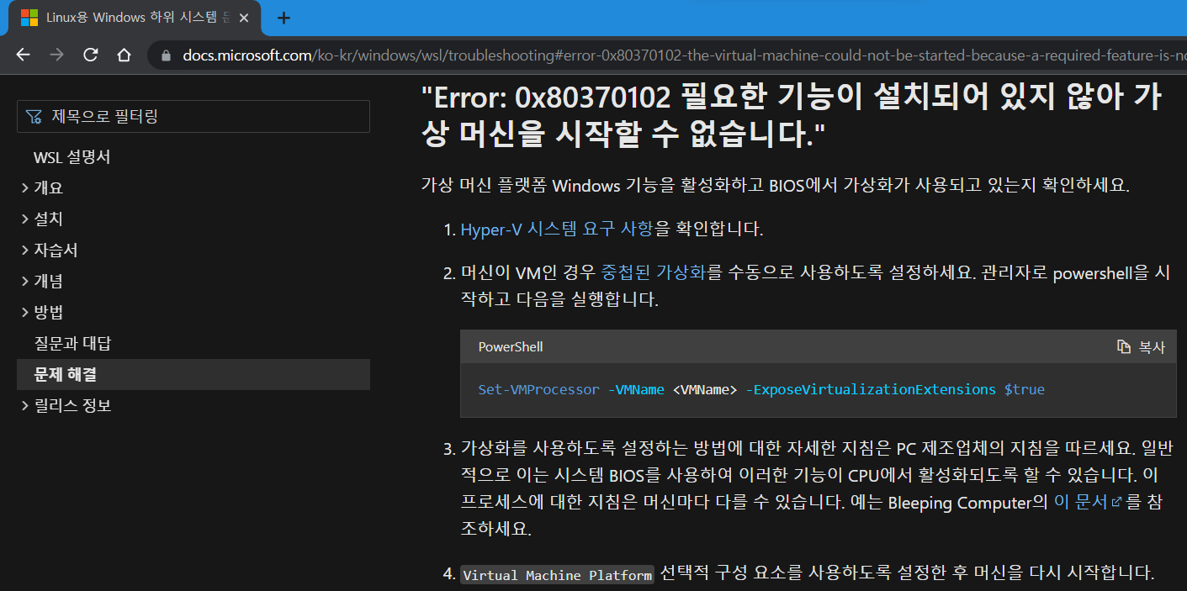Focus the 제목으로 필터링 filter field

(x=193, y=117)
